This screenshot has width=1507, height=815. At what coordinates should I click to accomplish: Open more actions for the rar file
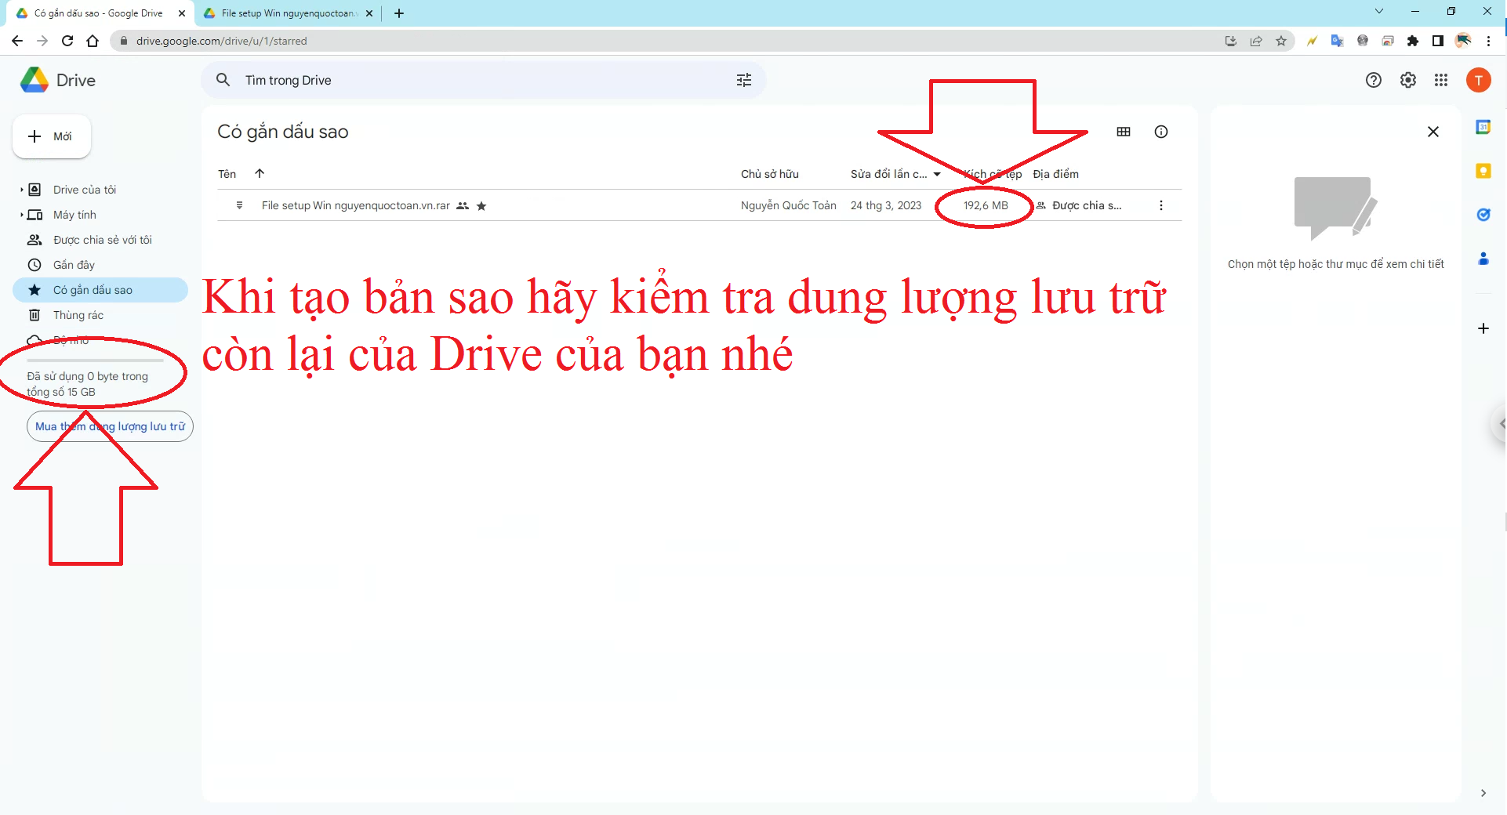tap(1160, 205)
